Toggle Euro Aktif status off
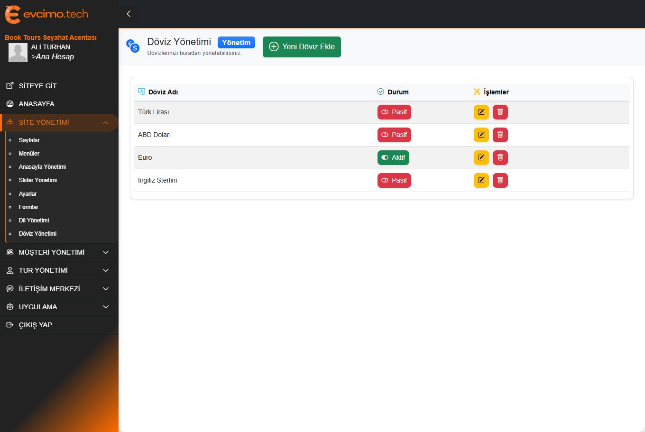645x432 pixels. click(393, 158)
